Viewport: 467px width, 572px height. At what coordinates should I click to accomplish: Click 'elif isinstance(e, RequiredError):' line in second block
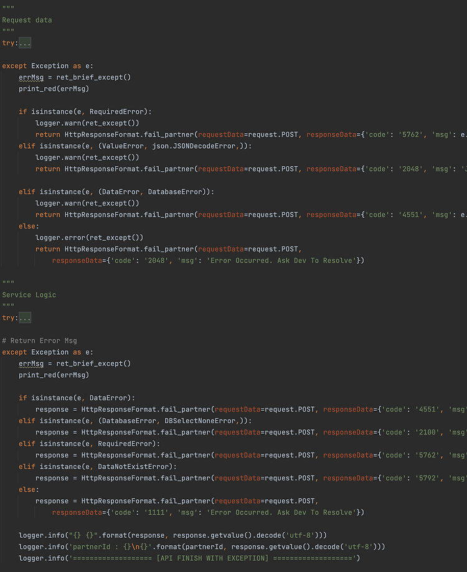coord(90,444)
